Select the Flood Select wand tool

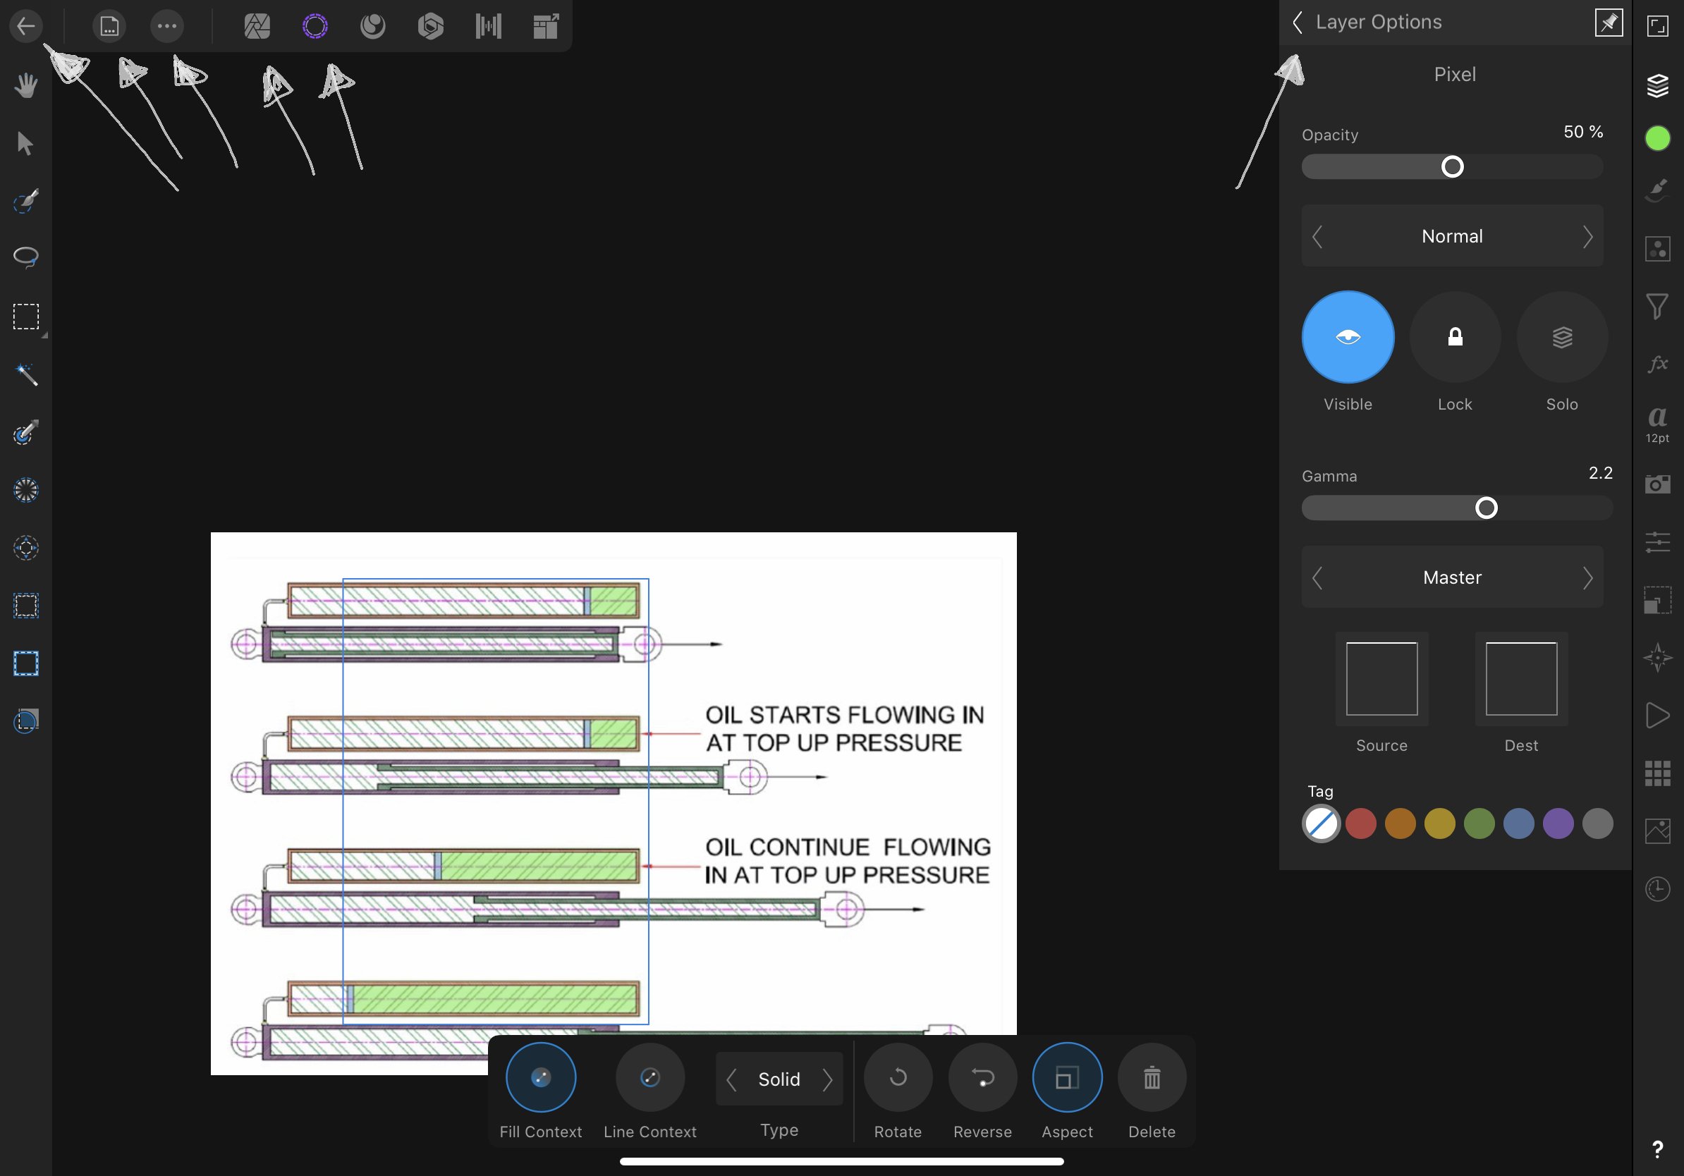pos(25,374)
